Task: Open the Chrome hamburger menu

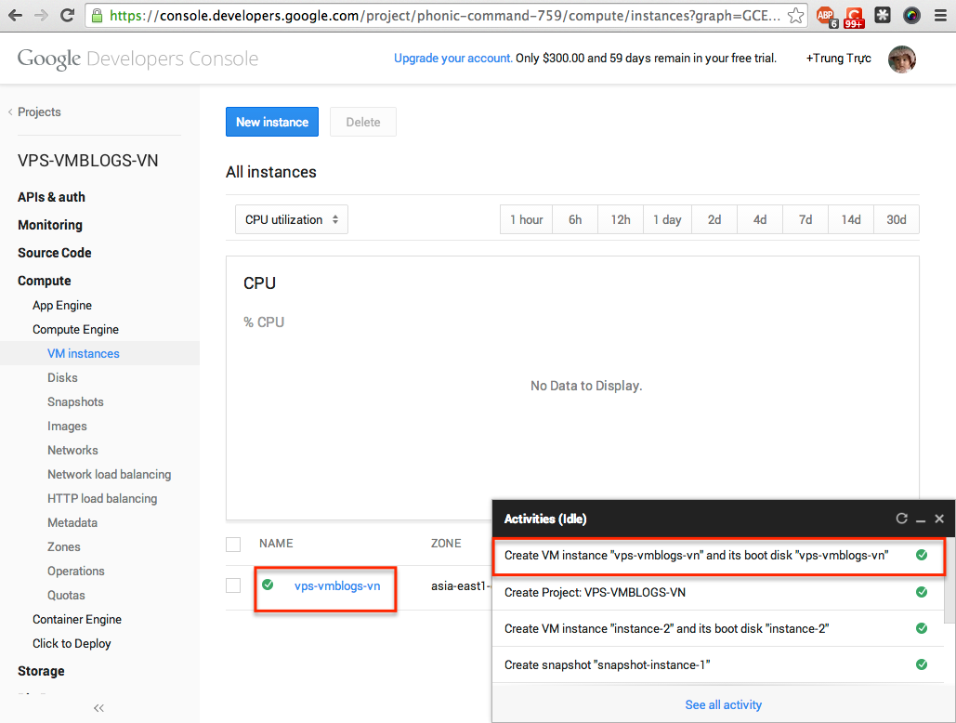Action: point(941,16)
